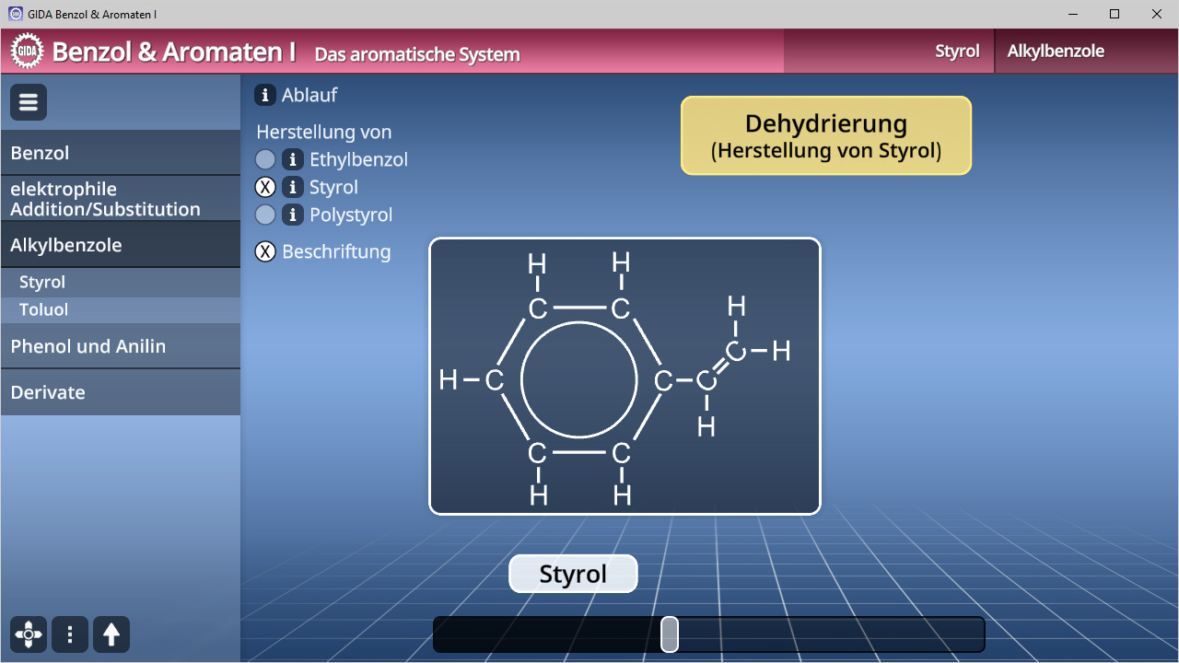Click the Styrol label button

click(x=573, y=574)
